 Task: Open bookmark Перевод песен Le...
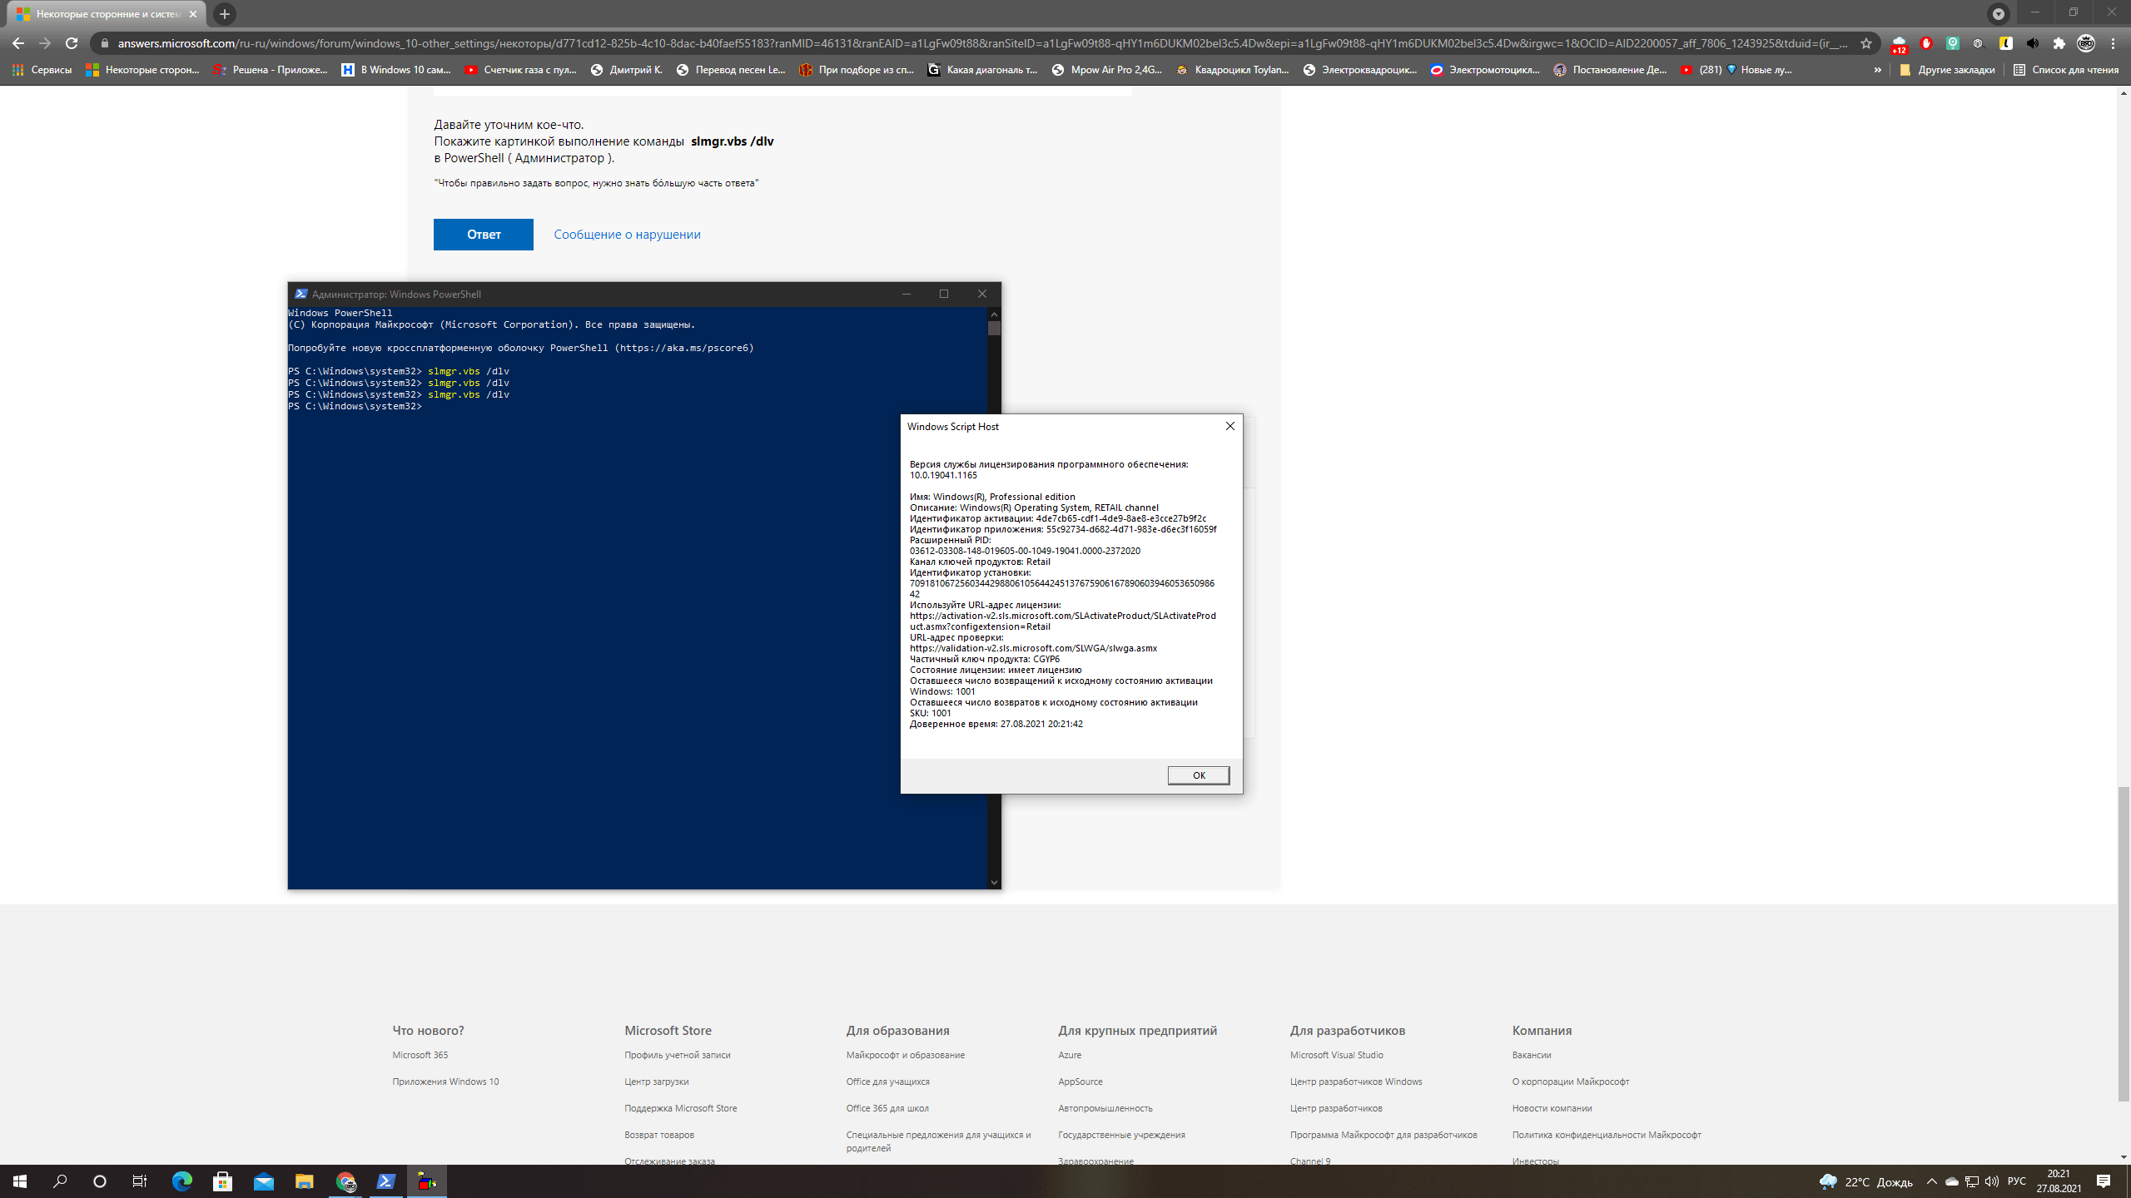(732, 70)
